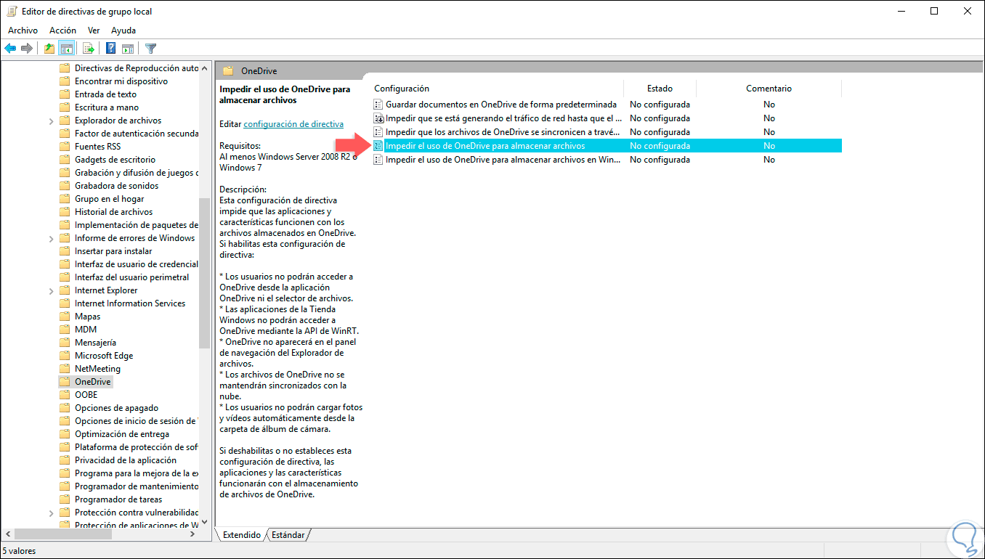Click the blue Back arrow in the toolbar

click(x=10, y=49)
